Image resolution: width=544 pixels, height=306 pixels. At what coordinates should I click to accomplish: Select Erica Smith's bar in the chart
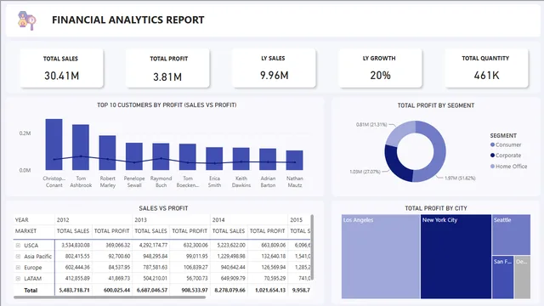click(214, 159)
